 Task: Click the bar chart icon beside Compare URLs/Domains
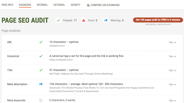tap(88, 5)
